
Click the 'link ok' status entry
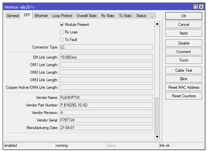[x=181, y=145]
